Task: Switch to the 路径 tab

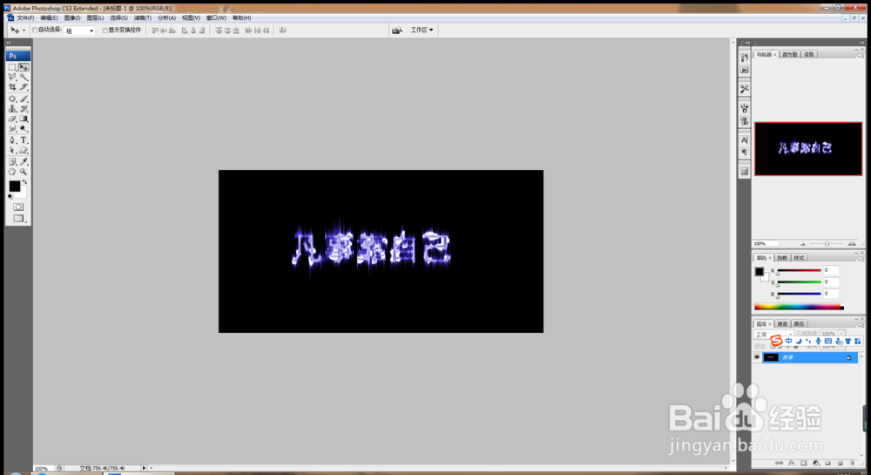Action: pyautogui.click(x=799, y=324)
